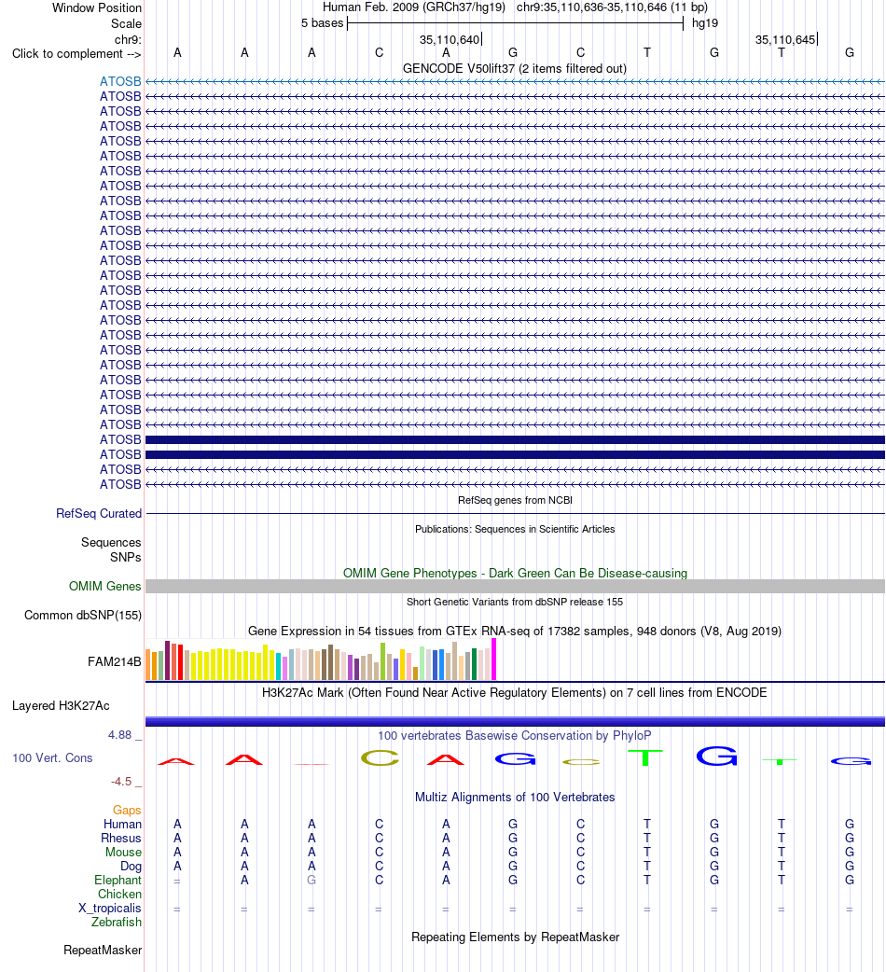Click the chr9: ruler label
Screen dimensions: 886x972
128,40
